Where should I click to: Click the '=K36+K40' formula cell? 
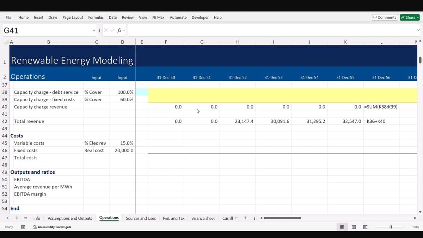coord(381,121)
